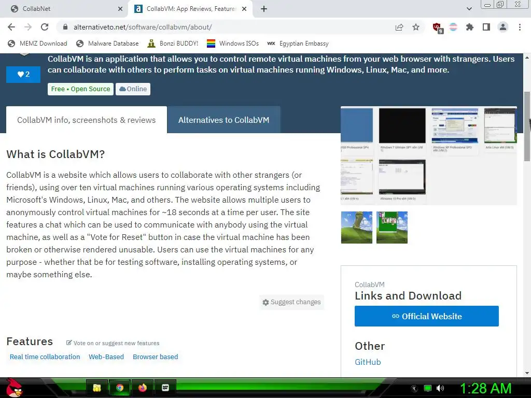Click the Links and Download heading
Image resolution: width=531 pixels, height=398 pixels.
pos(408,296)
